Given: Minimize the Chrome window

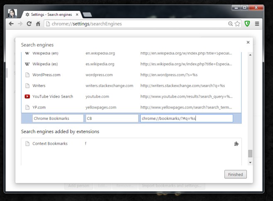Looking at the screenshot, I should click(236, 7).
